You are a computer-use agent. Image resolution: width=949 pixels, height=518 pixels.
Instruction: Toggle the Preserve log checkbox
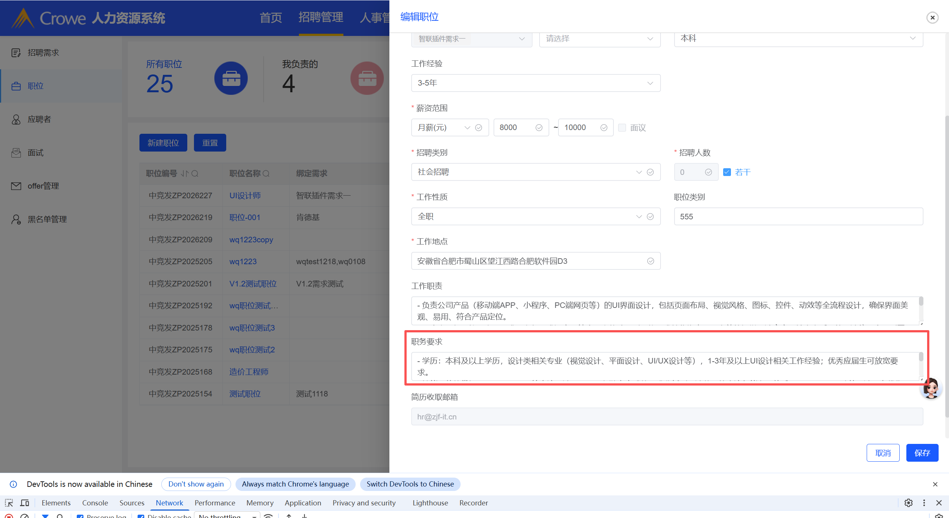pos(80,516)
